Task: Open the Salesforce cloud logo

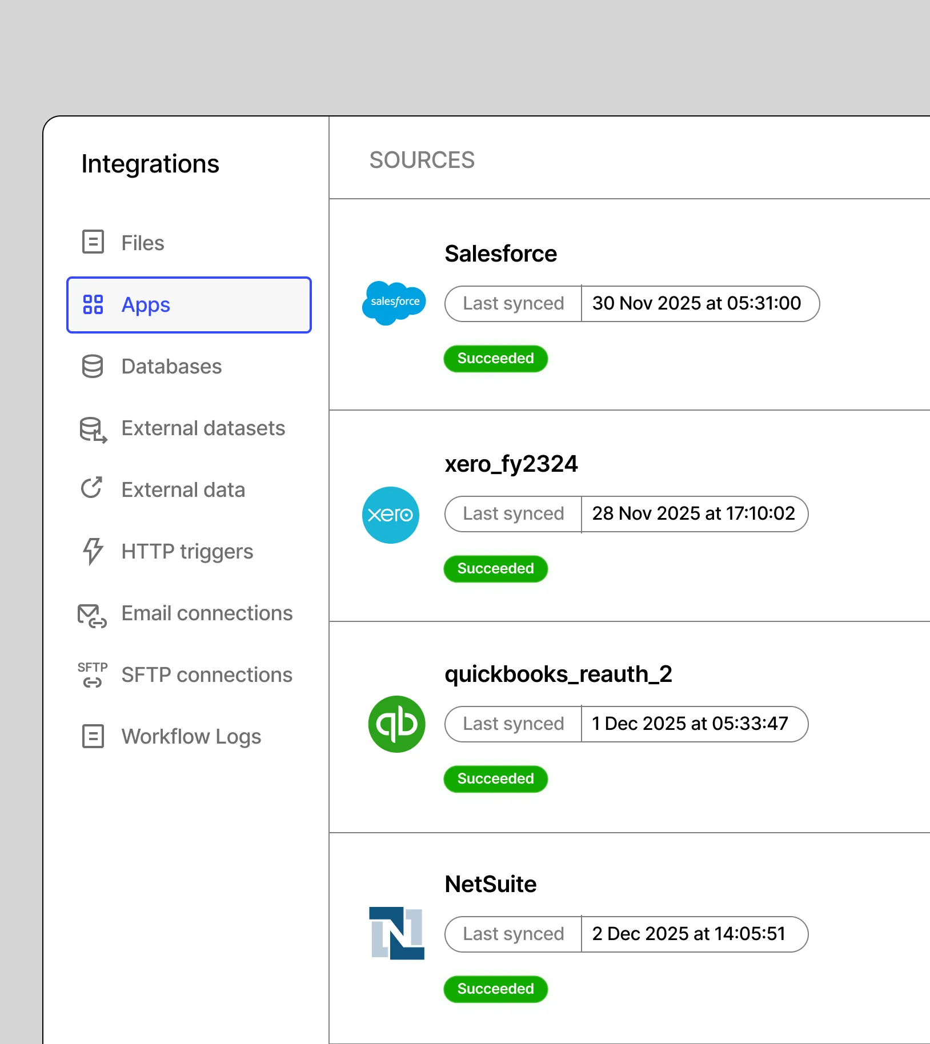Action: point(394,303)
